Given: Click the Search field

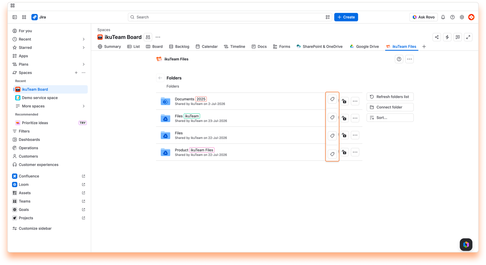Looking at the screenshot, I should (x=230, y=17).
